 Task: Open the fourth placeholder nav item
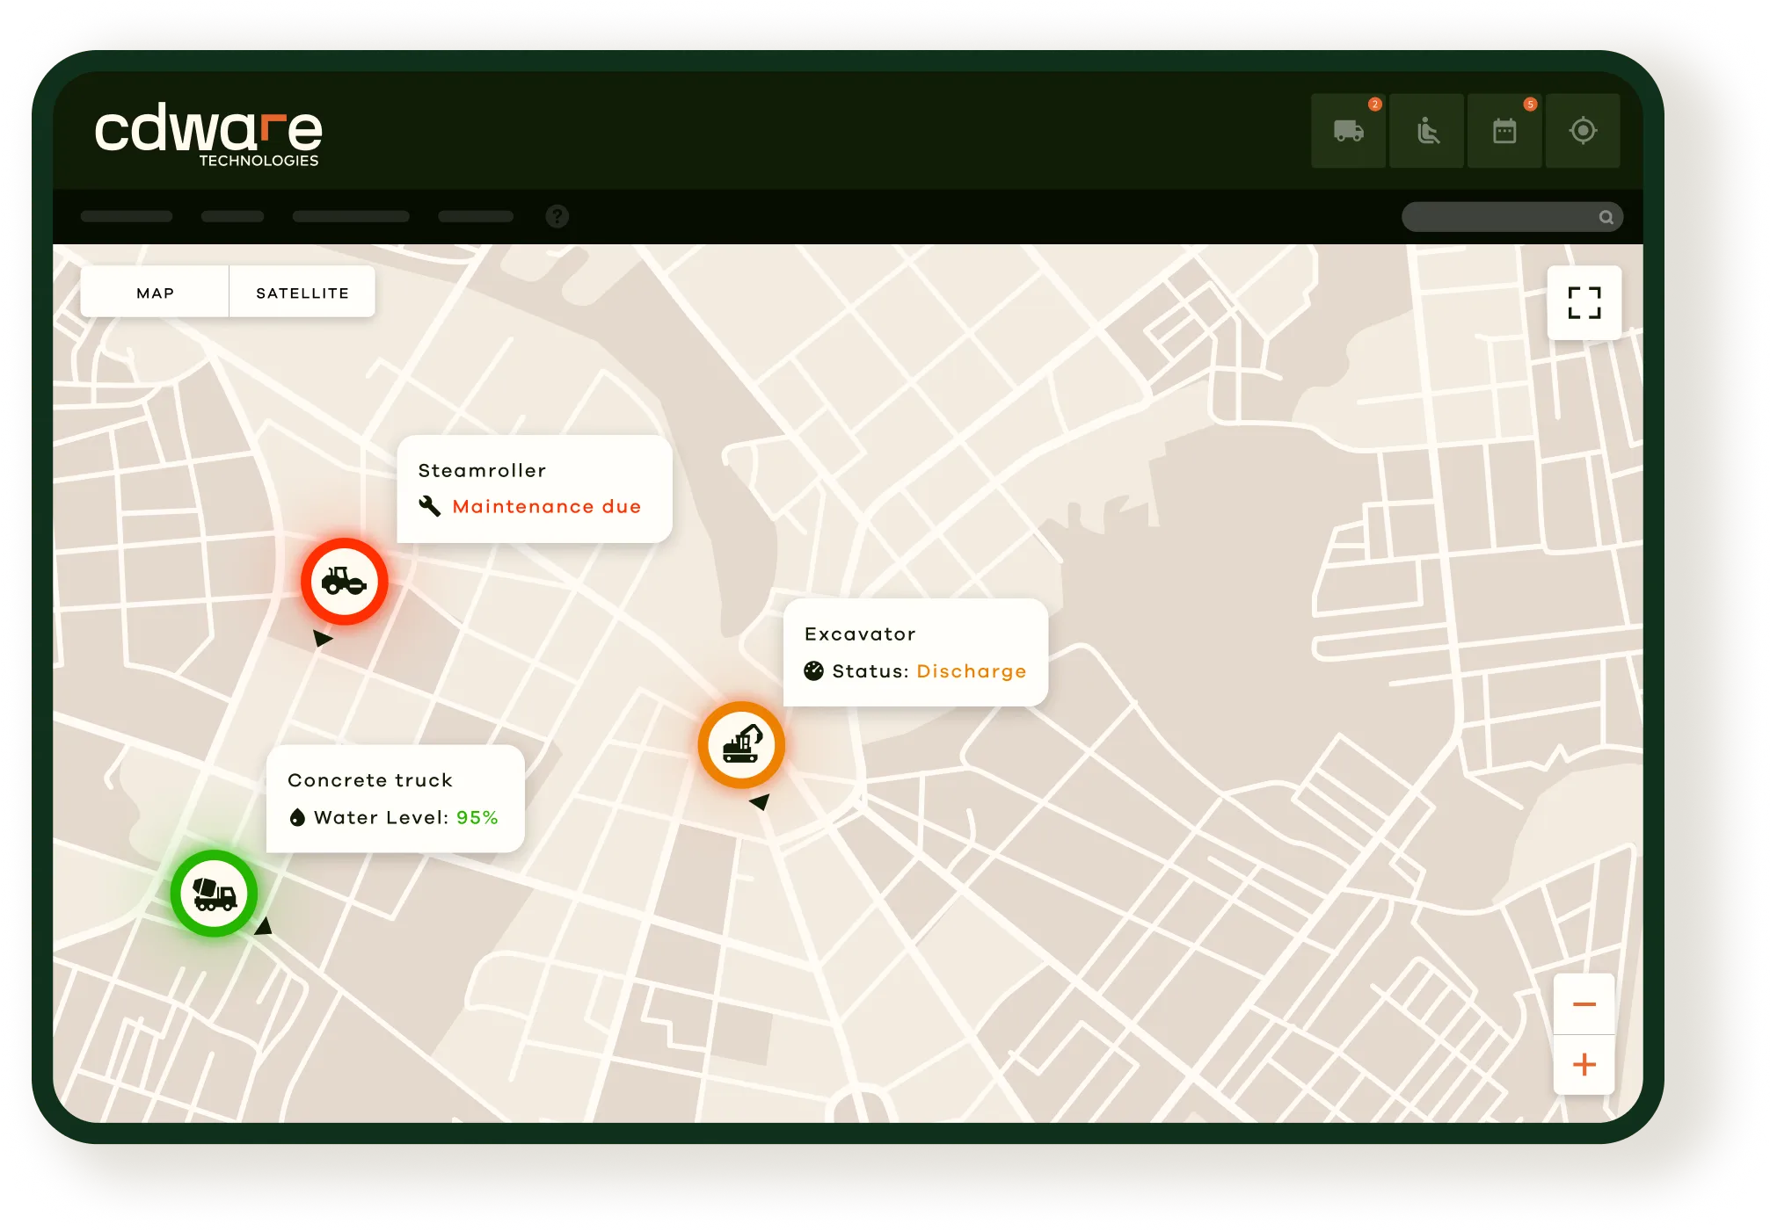pos(476,216)
